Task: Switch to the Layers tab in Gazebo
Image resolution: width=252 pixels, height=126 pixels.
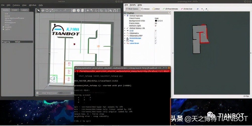Action: click(24, 10)
